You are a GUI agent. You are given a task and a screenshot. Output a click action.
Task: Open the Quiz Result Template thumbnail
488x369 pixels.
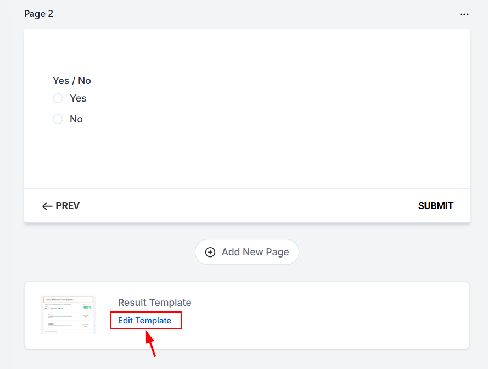[69, 315]
